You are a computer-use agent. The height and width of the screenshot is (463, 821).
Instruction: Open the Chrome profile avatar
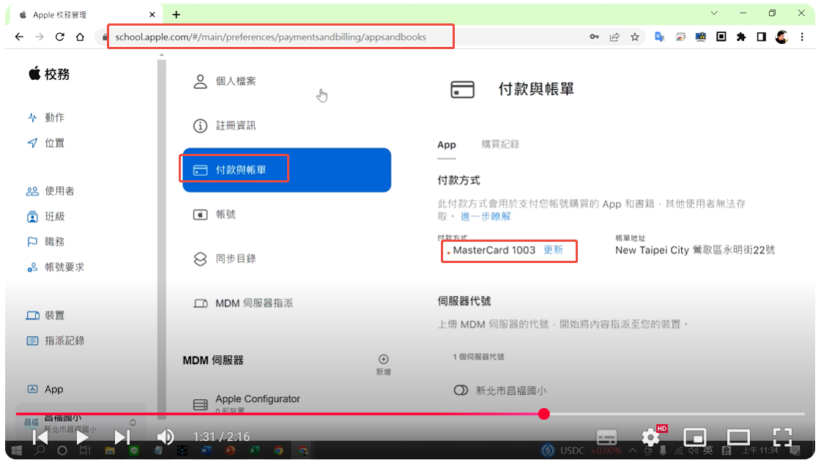[782, 37]
